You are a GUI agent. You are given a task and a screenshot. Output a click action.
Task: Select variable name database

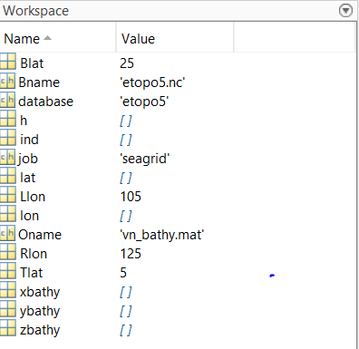[45, 102]
